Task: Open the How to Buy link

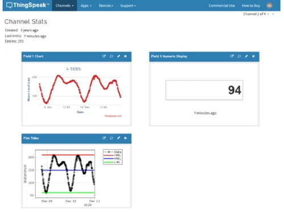Action: pyautogui.click(x=250, y=6)
